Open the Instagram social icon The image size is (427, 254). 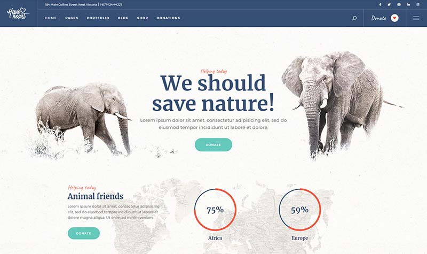tap(418, 5)
